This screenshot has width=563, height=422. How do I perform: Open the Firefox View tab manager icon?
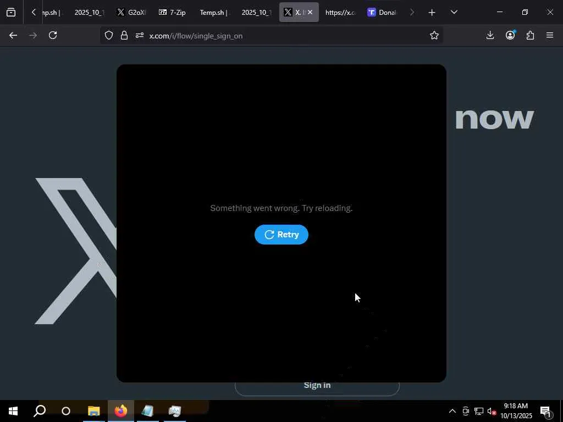[x=11, y=13]
